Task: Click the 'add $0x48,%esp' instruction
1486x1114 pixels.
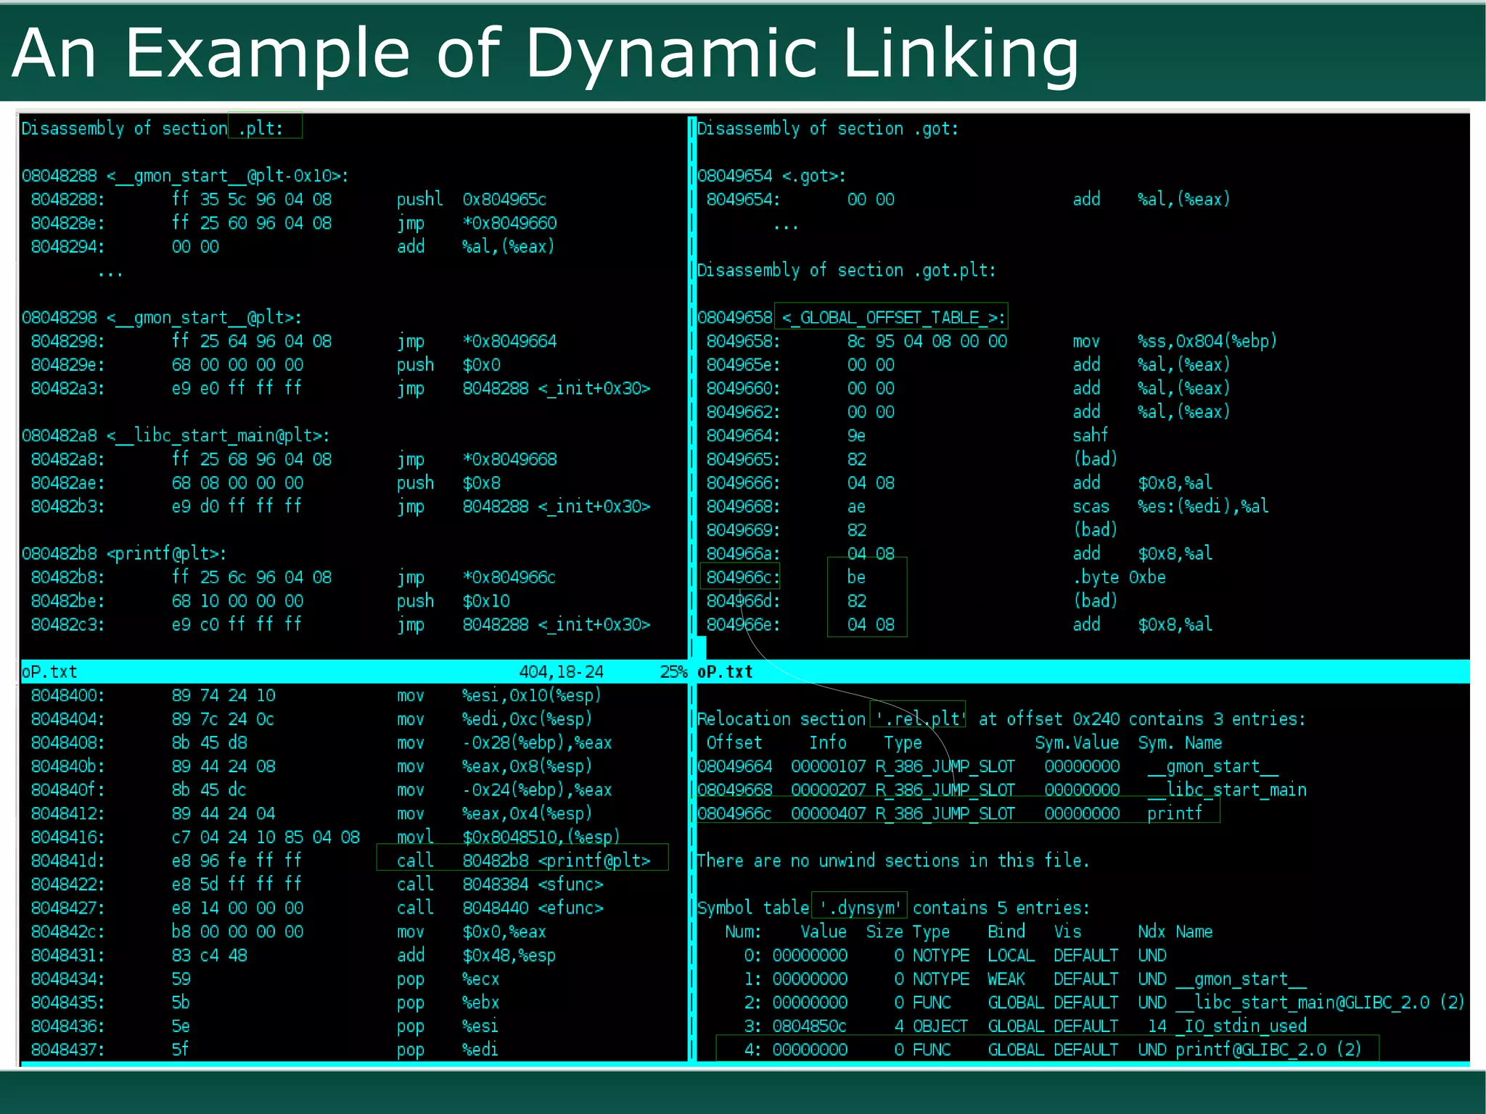Action: [476, 955]
